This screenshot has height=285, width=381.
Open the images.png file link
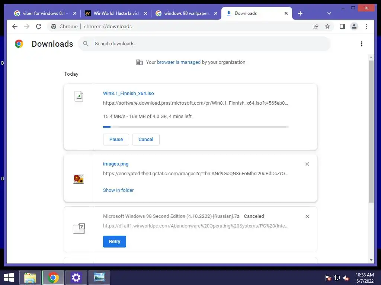click(116, 164)
